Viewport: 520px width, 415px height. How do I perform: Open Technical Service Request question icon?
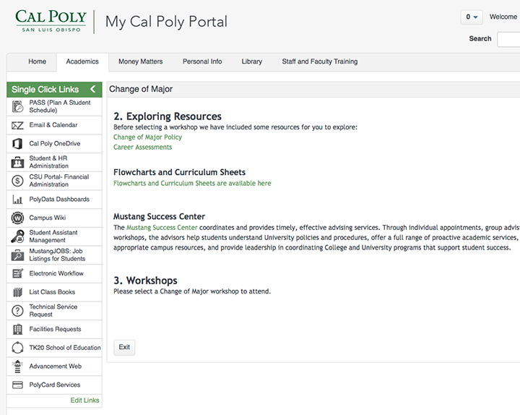(x=17, y=311)
